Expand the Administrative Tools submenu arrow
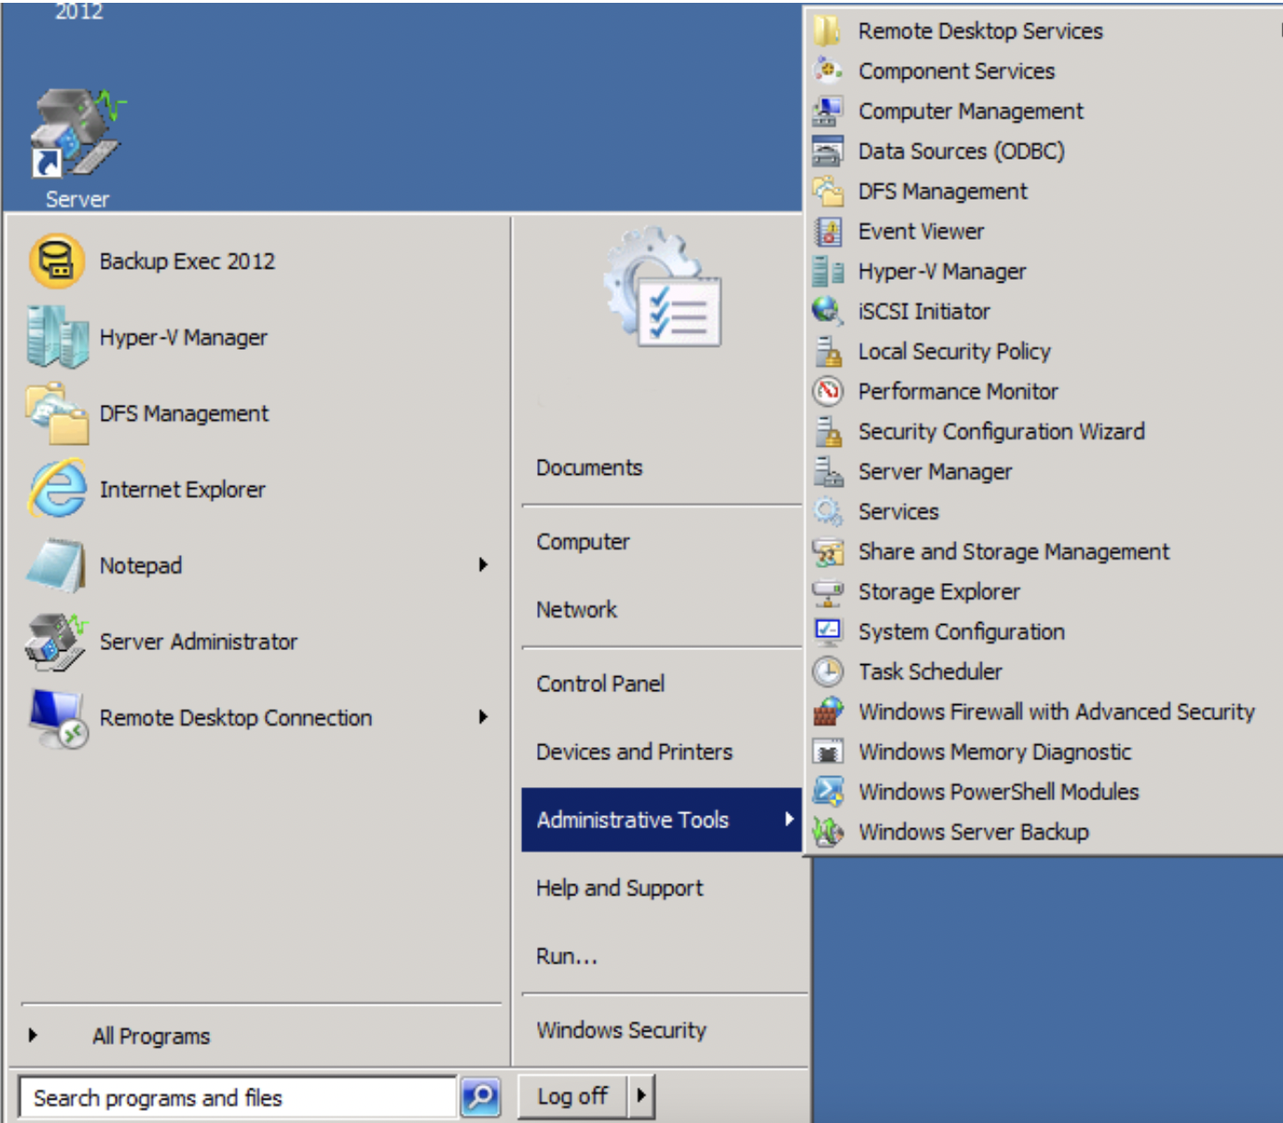 pos(789,819)
